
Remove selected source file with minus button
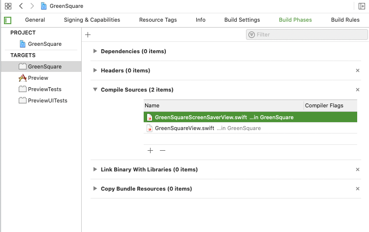coord(163,150)
